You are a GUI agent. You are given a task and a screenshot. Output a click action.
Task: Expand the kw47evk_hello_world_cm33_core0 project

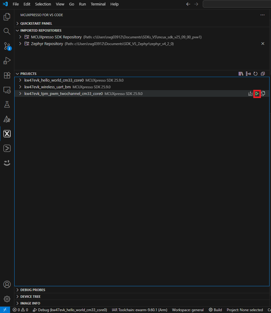pos(20,80)
